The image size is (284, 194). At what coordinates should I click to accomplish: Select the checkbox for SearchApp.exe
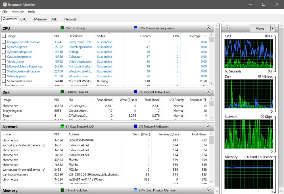(4, 47)
